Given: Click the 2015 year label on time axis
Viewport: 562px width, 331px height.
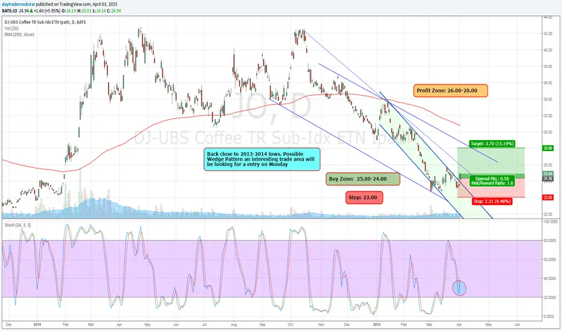Looking at the screenshot, I should pyautogui.click(x=377, y=324).
